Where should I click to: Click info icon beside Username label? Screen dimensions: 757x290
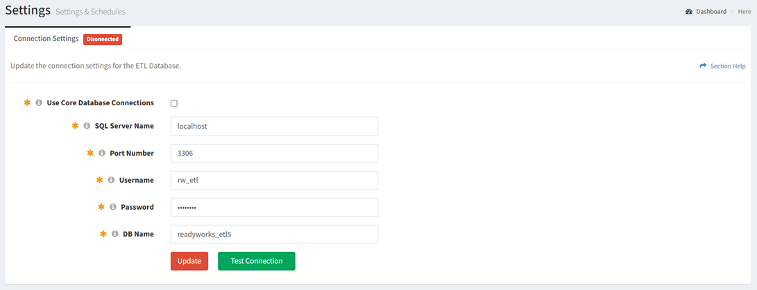click(111, 180)
